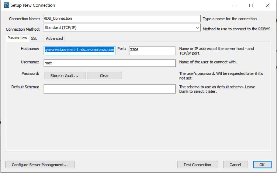Click 'Name of the user to connect with.' hint
The image size is (277, 173).
[x=208, y=62]
